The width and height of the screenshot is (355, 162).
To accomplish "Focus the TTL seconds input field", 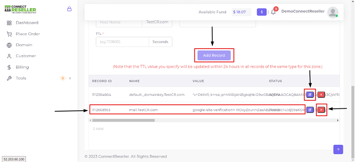I will pyautogui.click(x=123, y=42).
